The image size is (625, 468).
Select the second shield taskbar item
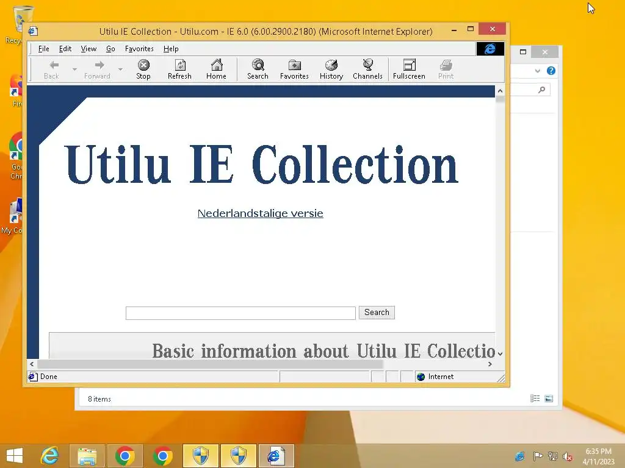coord(239,456)
